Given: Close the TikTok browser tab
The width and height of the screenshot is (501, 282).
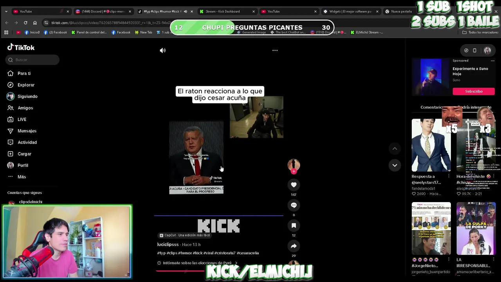Looking at the screenshot, I should point(191,11).
